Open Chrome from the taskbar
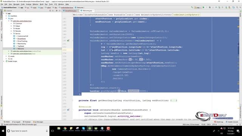The image size is (242, 136). [x=65, y=128]
